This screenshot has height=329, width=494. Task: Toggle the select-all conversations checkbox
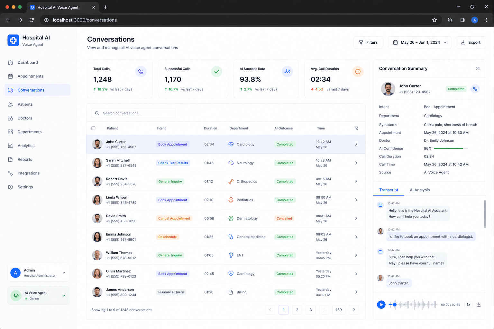click(93, 128)
